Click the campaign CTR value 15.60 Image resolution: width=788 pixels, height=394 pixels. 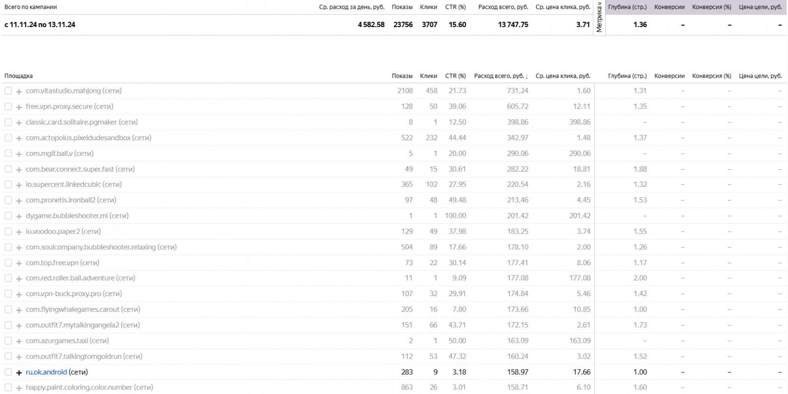[x=457, y=25]
